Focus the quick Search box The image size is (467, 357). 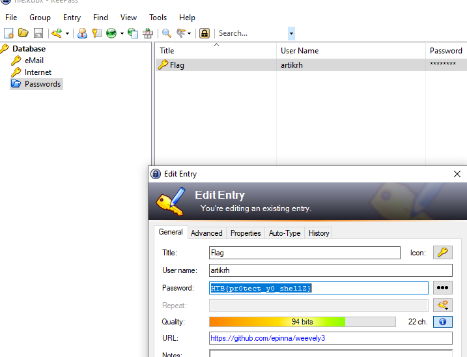(x=252, y=33)
